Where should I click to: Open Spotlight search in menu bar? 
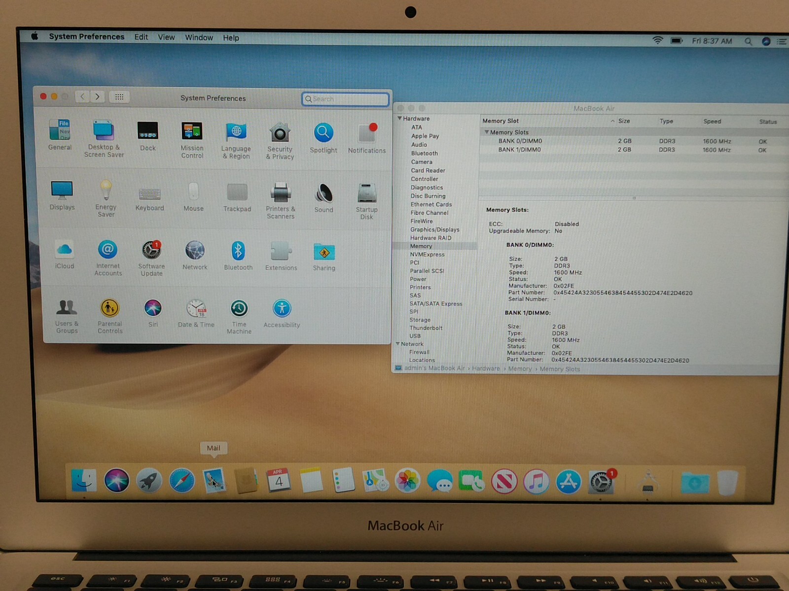point(749,41)
